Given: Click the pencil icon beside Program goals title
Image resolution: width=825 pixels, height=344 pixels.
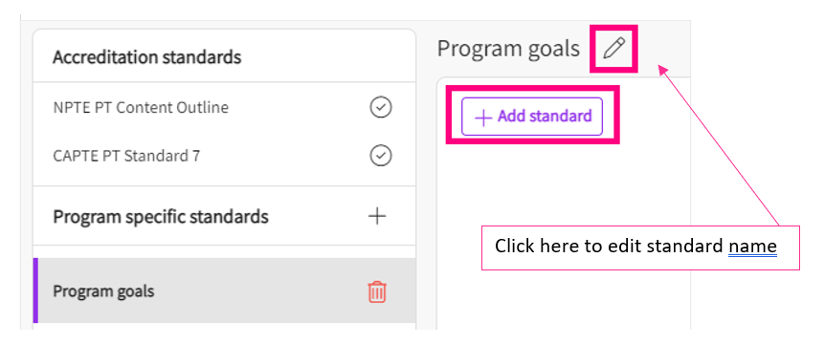Looking at the screenshot, I should tap(613, 49).
